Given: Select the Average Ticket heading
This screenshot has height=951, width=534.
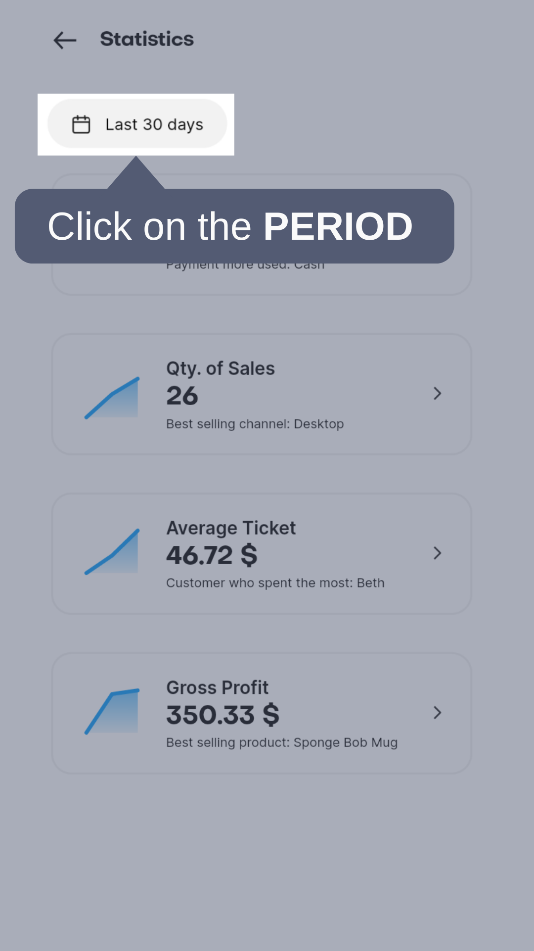Looking at the screenshot, I should coord(231,528).
